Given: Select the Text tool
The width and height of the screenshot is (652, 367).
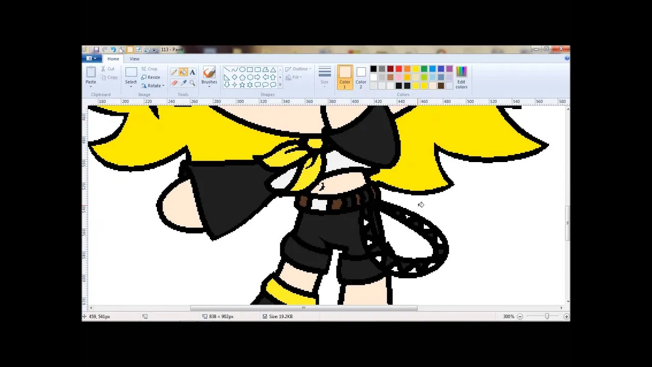Looking at the screenshot, I should click(x=193, y=72).
